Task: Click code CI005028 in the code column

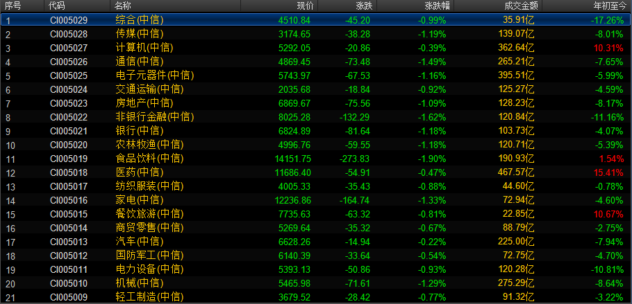Action: tap(69, 34)
